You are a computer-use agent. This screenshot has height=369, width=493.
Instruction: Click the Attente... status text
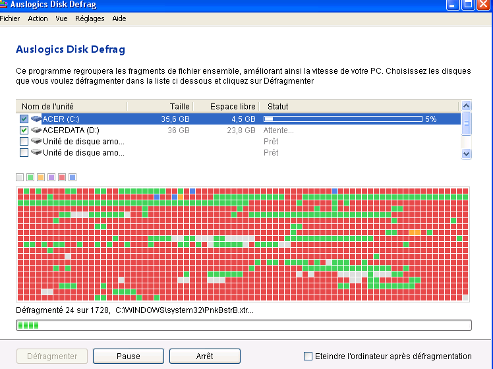click(x=279, y=130)
